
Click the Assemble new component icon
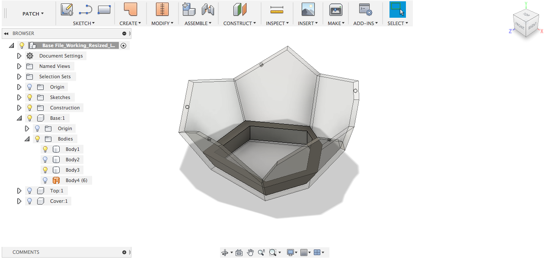click(188, 10)
